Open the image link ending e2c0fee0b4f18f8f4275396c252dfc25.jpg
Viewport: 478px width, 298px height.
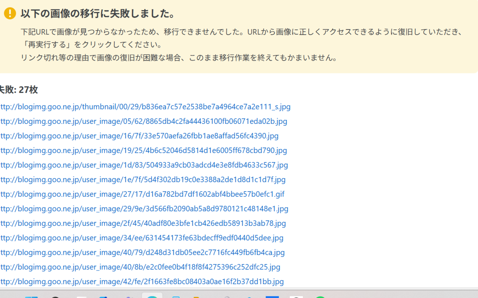pyautogui.click(x=140, y=267)
